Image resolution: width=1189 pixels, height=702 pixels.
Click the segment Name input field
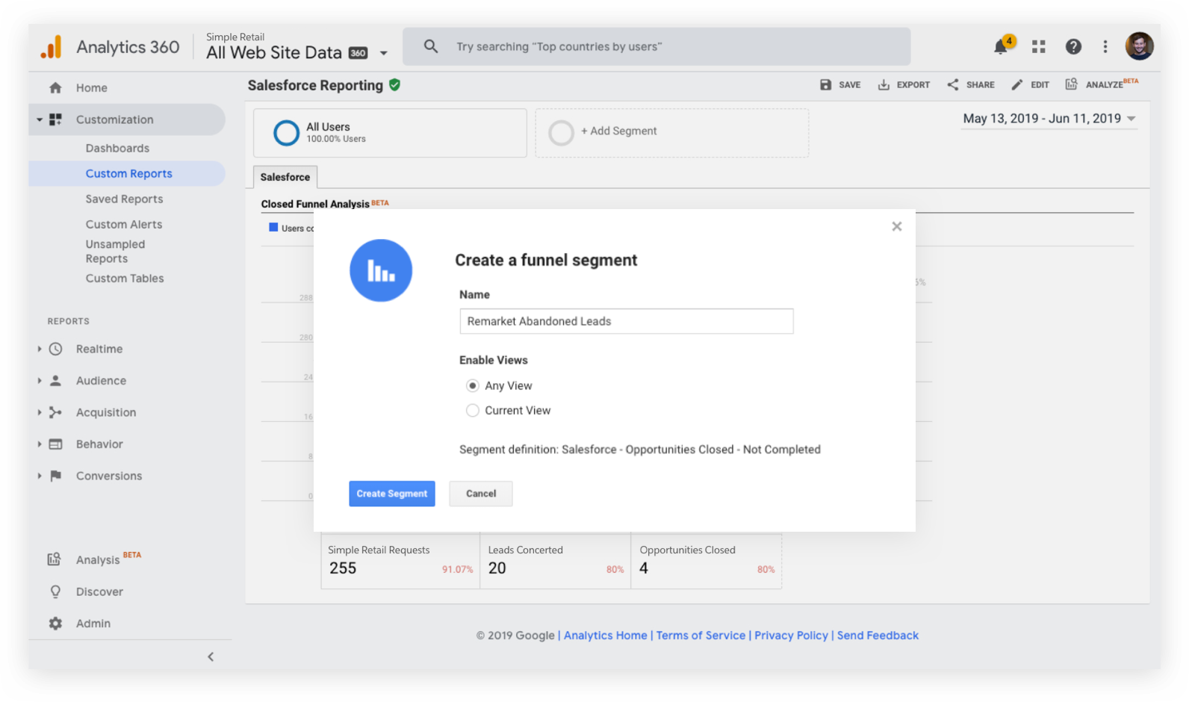[x=626, y=321]
